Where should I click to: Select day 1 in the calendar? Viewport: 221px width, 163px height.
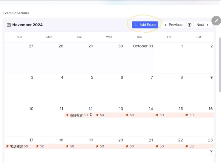(x=182, y=46)
